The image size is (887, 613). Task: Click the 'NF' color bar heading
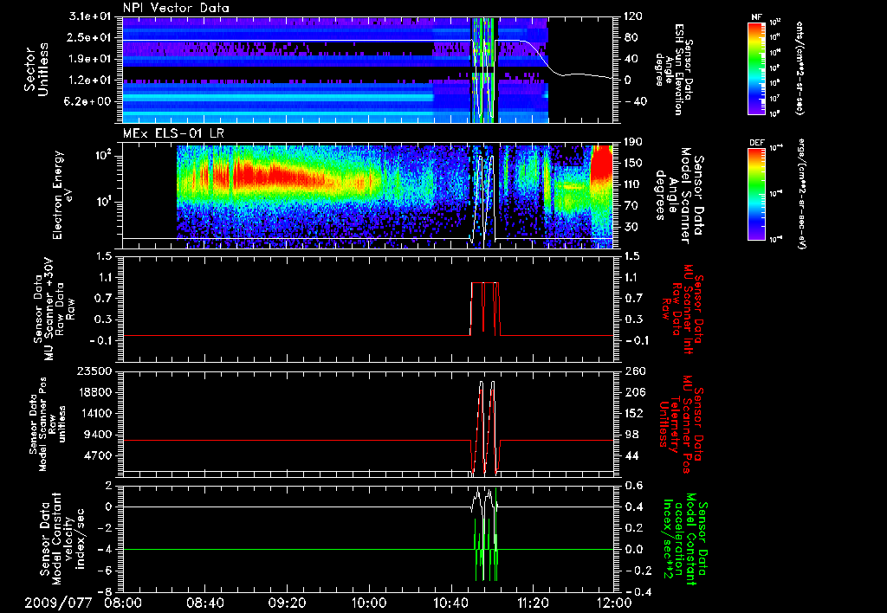tap(756, 17)
